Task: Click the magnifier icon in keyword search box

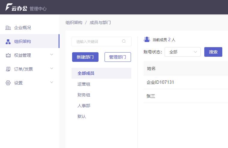Action: tap(124, 41)
